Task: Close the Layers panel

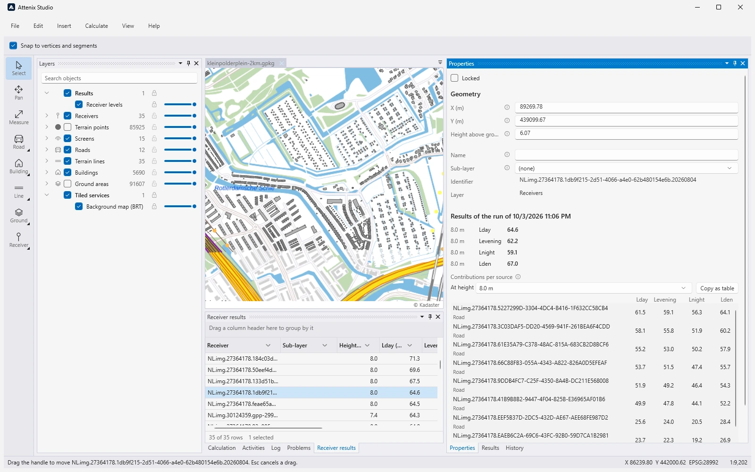Action: point(196,63)
